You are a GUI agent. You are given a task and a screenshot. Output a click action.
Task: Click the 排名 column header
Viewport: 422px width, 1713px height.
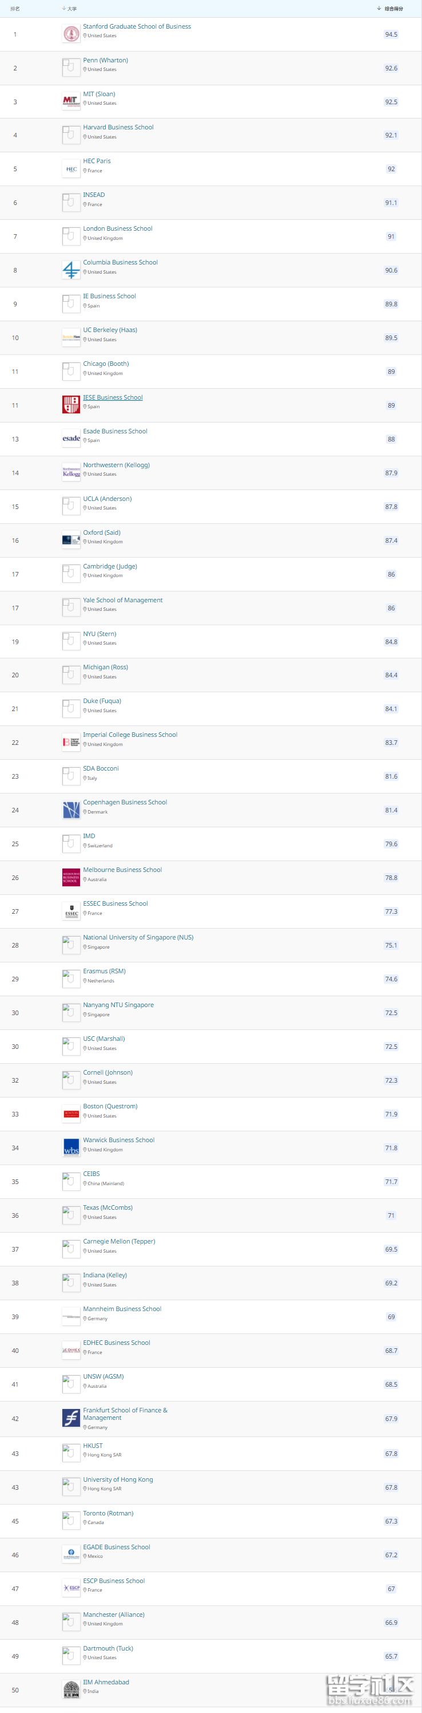(x=15, y=9)
